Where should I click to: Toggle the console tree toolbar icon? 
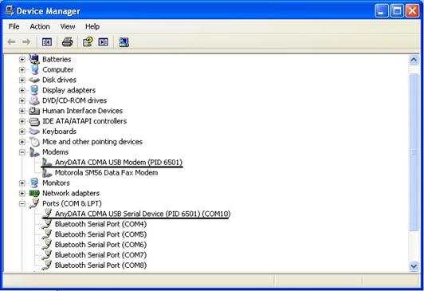click(x=47, y=42)
